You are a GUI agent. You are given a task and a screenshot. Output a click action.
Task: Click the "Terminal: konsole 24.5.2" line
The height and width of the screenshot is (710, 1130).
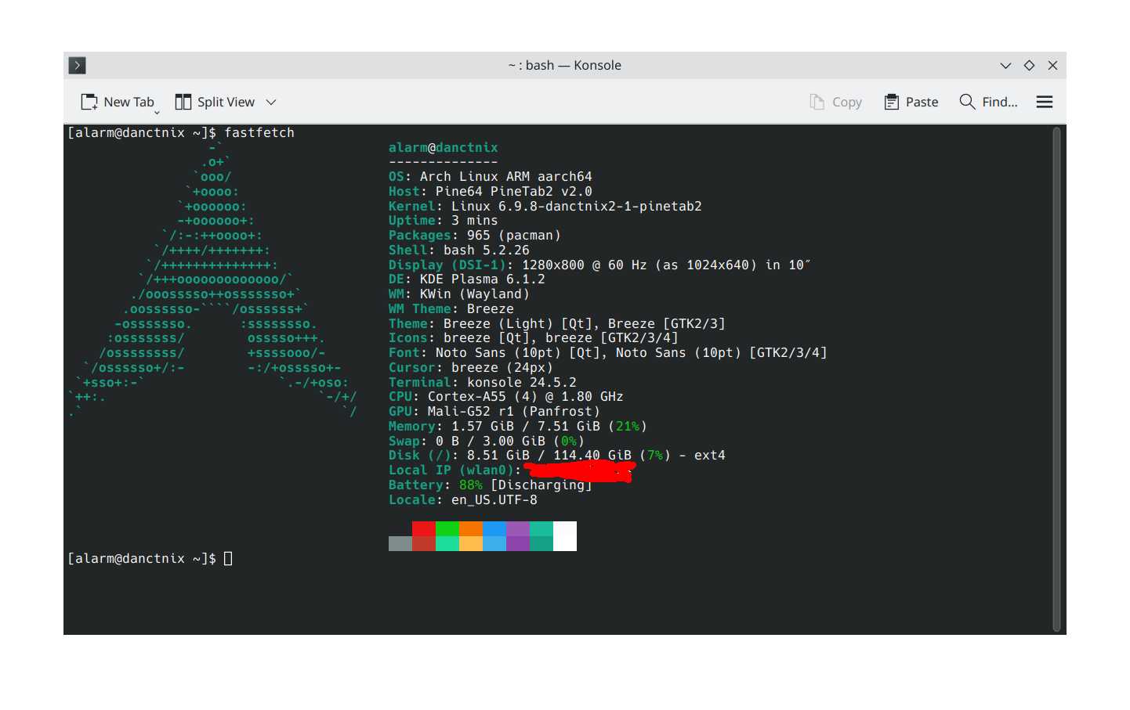[x=483, y=382]
